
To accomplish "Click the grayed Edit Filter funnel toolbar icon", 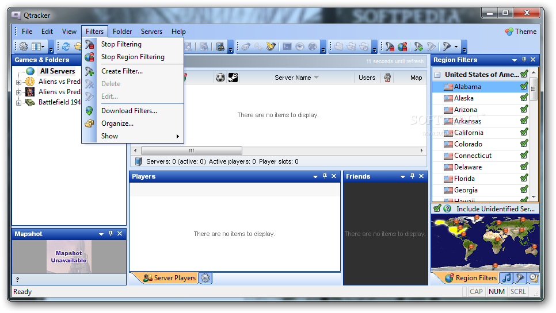I will (431, 47).
